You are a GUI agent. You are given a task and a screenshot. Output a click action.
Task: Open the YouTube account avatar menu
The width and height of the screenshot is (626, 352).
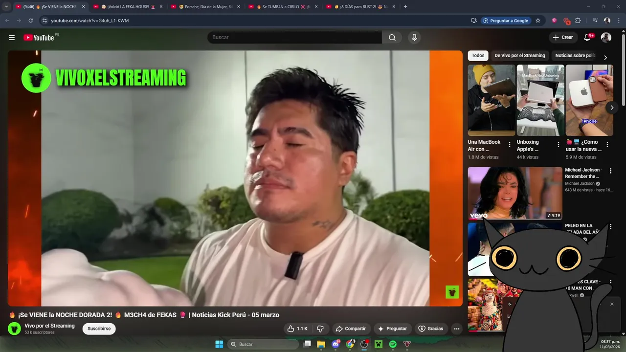(606, 38)
